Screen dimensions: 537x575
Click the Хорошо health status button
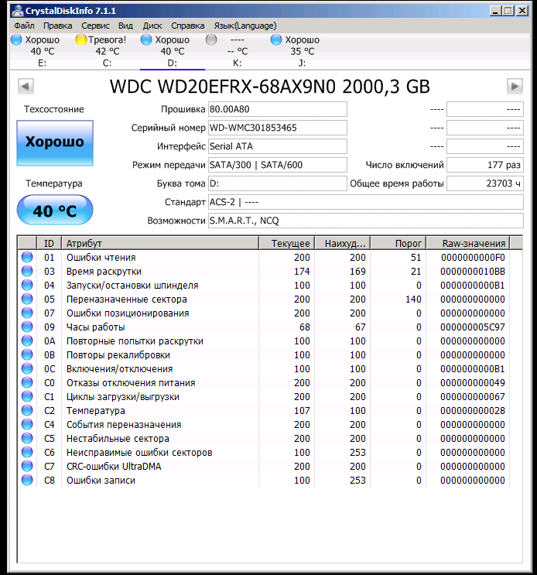[x=55, y=143]
